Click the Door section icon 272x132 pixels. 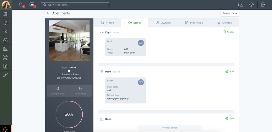[x=102, y=119]
